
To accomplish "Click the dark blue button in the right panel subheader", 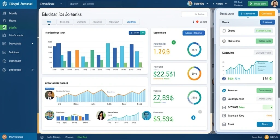I will pos(267,22).
